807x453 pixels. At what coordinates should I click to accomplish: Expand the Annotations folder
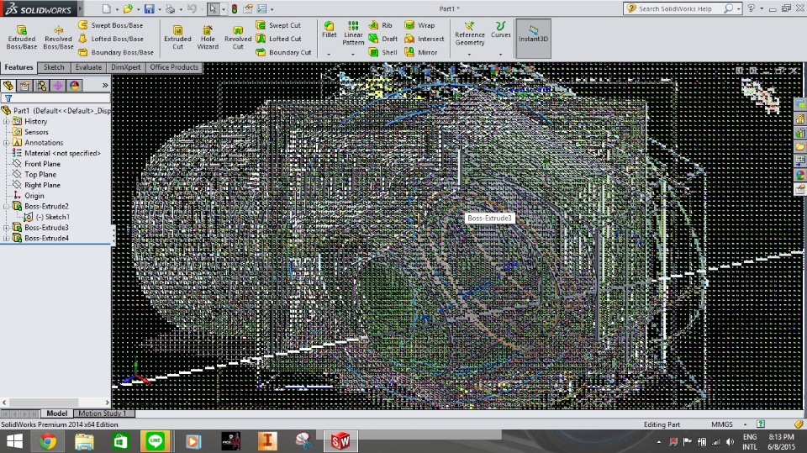pos(6,143)
